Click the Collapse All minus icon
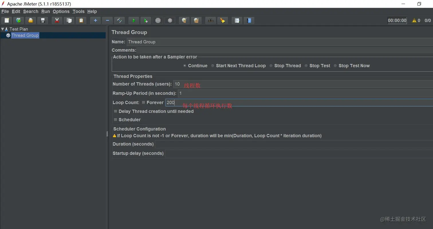 coord(107,20)
